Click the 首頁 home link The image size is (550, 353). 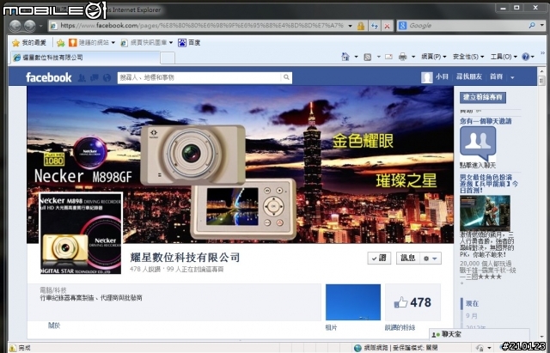click(x=497, y=76)
